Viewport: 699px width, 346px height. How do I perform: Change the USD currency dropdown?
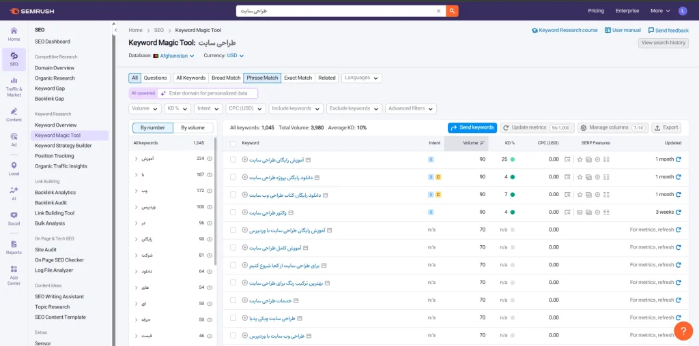pos(236,56)
